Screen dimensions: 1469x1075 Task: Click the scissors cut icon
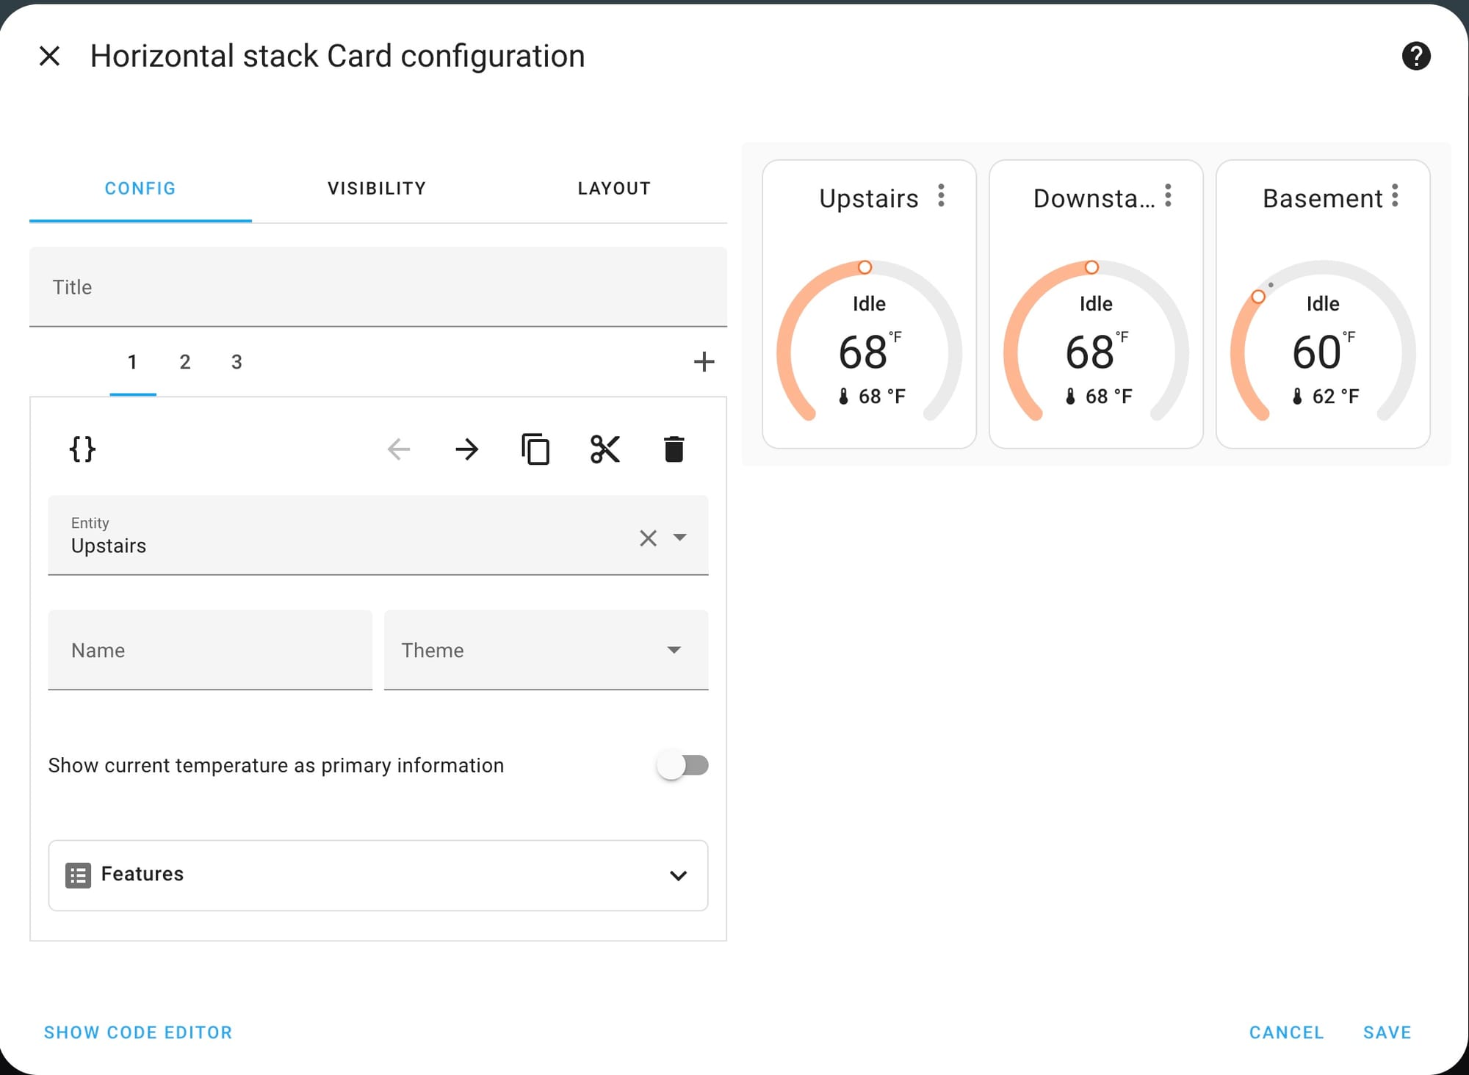click(604, 449)
